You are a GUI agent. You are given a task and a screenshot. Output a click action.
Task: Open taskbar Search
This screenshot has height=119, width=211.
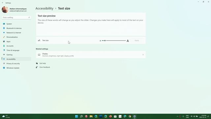click(81, 116)
